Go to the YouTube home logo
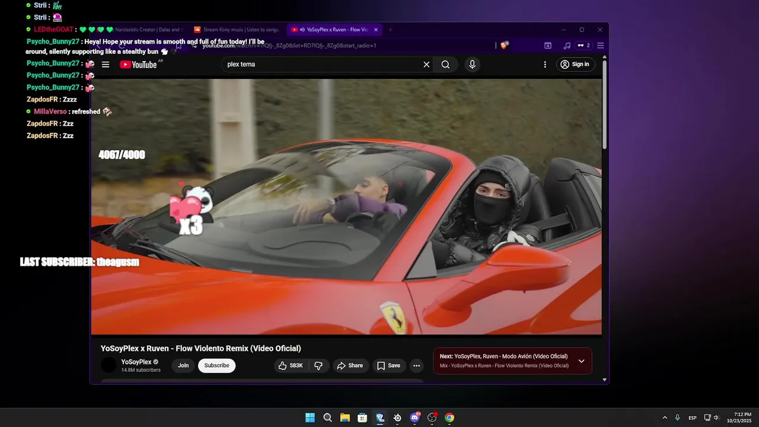759x427 pixels. pos(138,65)
